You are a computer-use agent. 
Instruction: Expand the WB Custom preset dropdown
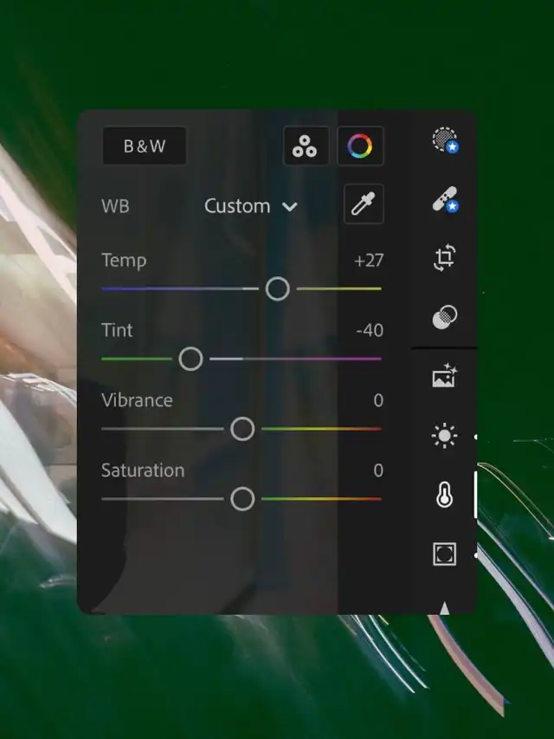point(251,206)
